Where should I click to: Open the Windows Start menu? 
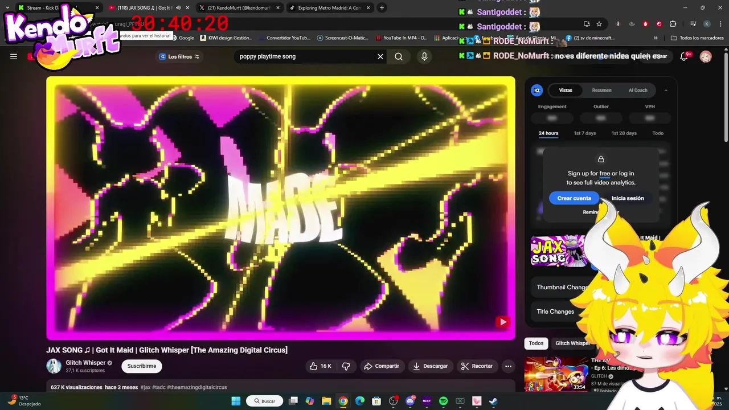click(236, 401)
